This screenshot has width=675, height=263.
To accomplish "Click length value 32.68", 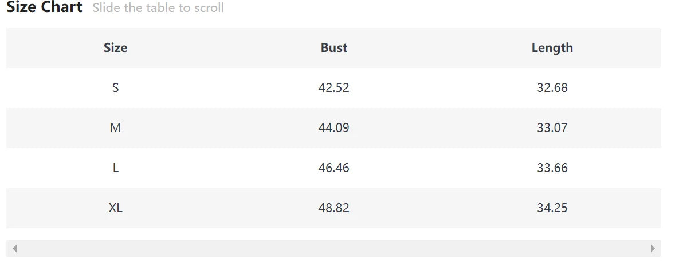I will (552, 87).
